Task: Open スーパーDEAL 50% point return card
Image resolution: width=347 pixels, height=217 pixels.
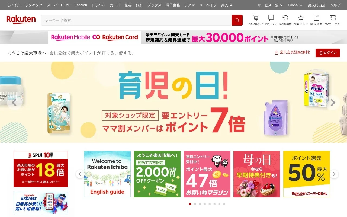Action: pyautogui.click(x=307, y=174)
